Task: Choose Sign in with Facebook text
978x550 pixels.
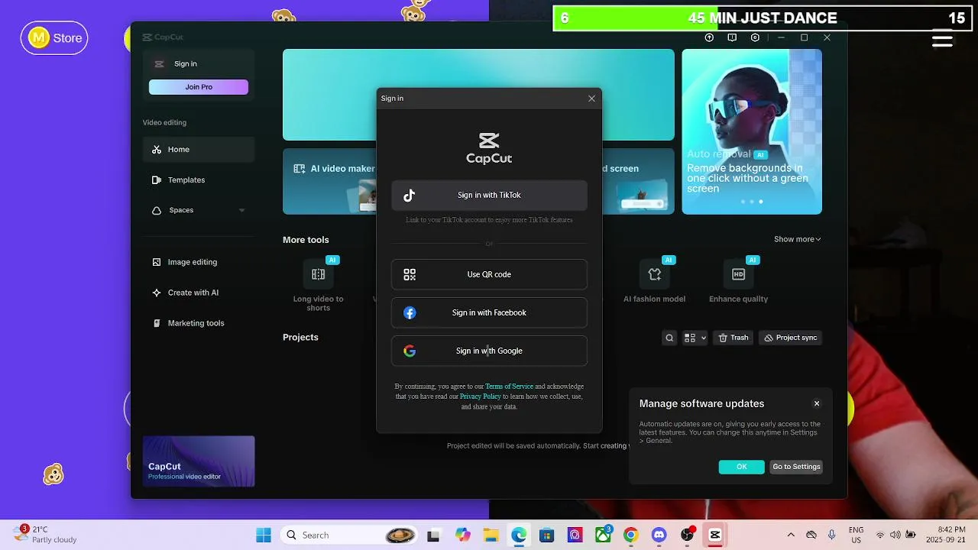Action: (489, 312)
